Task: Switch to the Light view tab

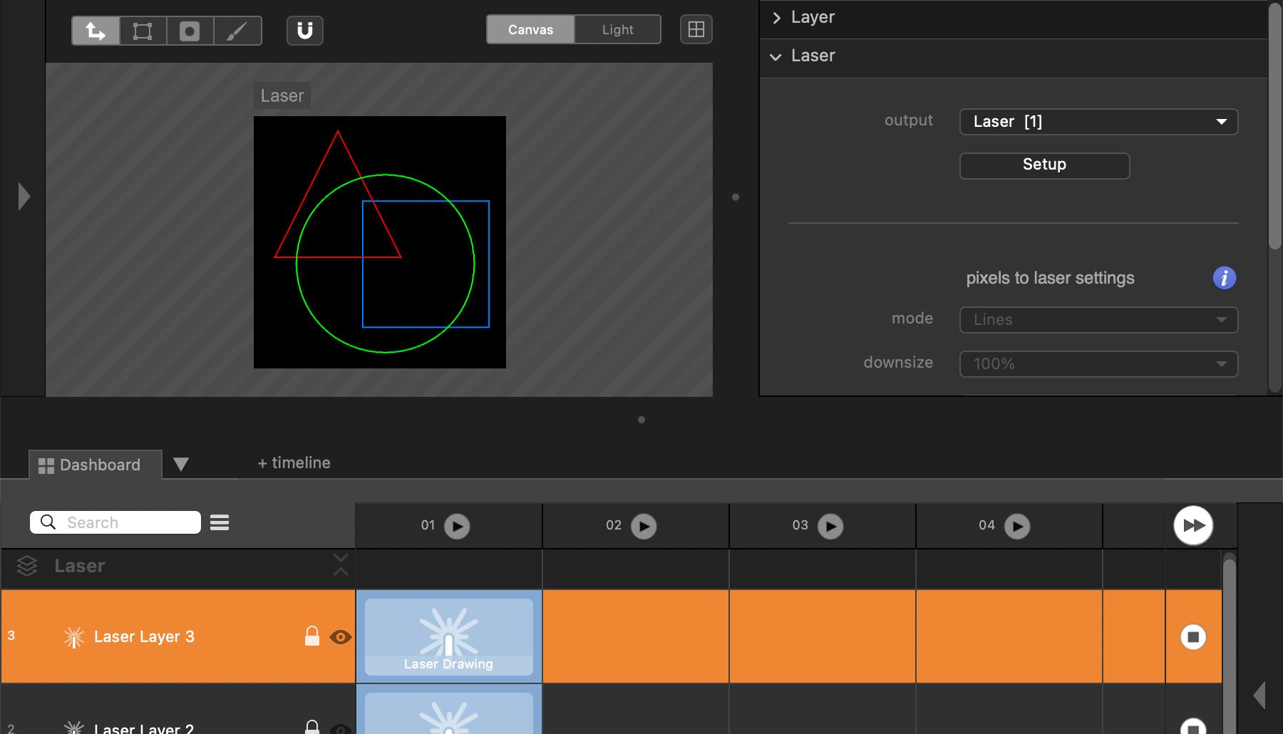Action: click(617, 30)
